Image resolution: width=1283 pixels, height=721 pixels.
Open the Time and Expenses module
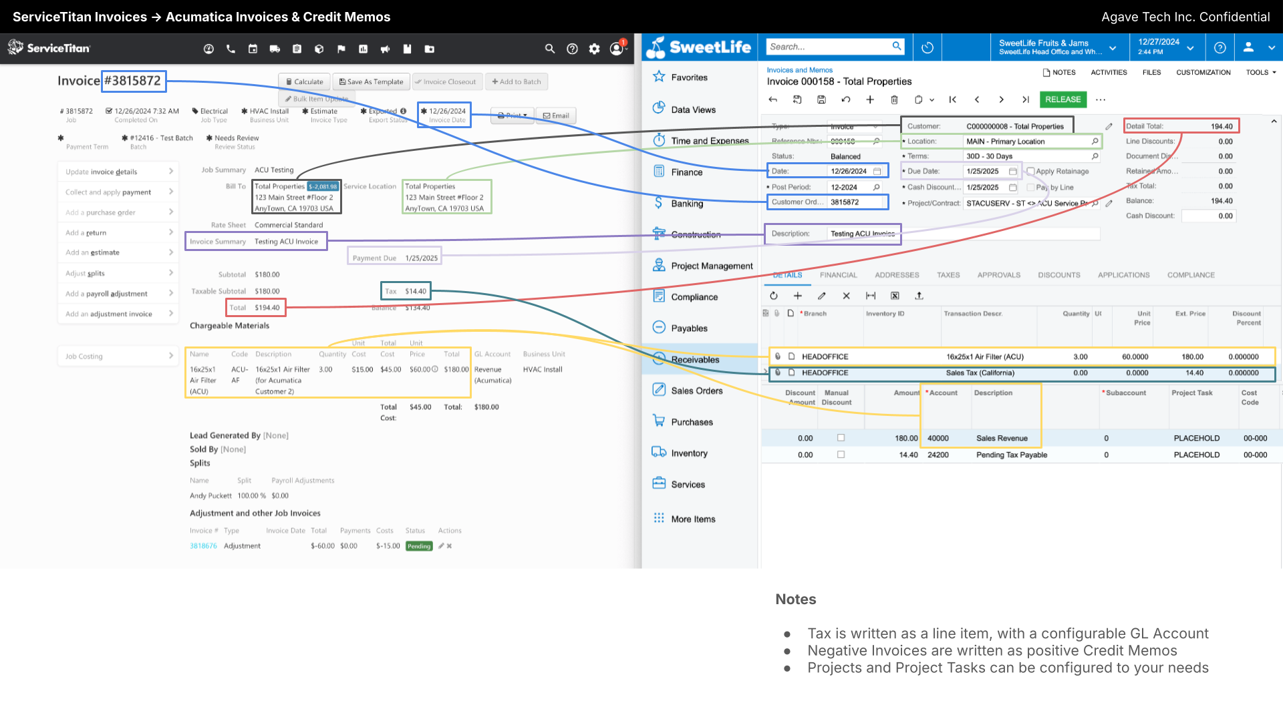coord(710,140)
